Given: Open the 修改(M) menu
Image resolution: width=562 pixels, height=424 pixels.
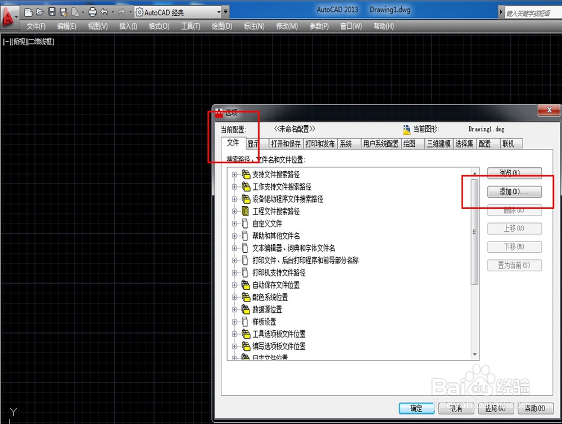Looking at the screenshot, I should [287, 26].
